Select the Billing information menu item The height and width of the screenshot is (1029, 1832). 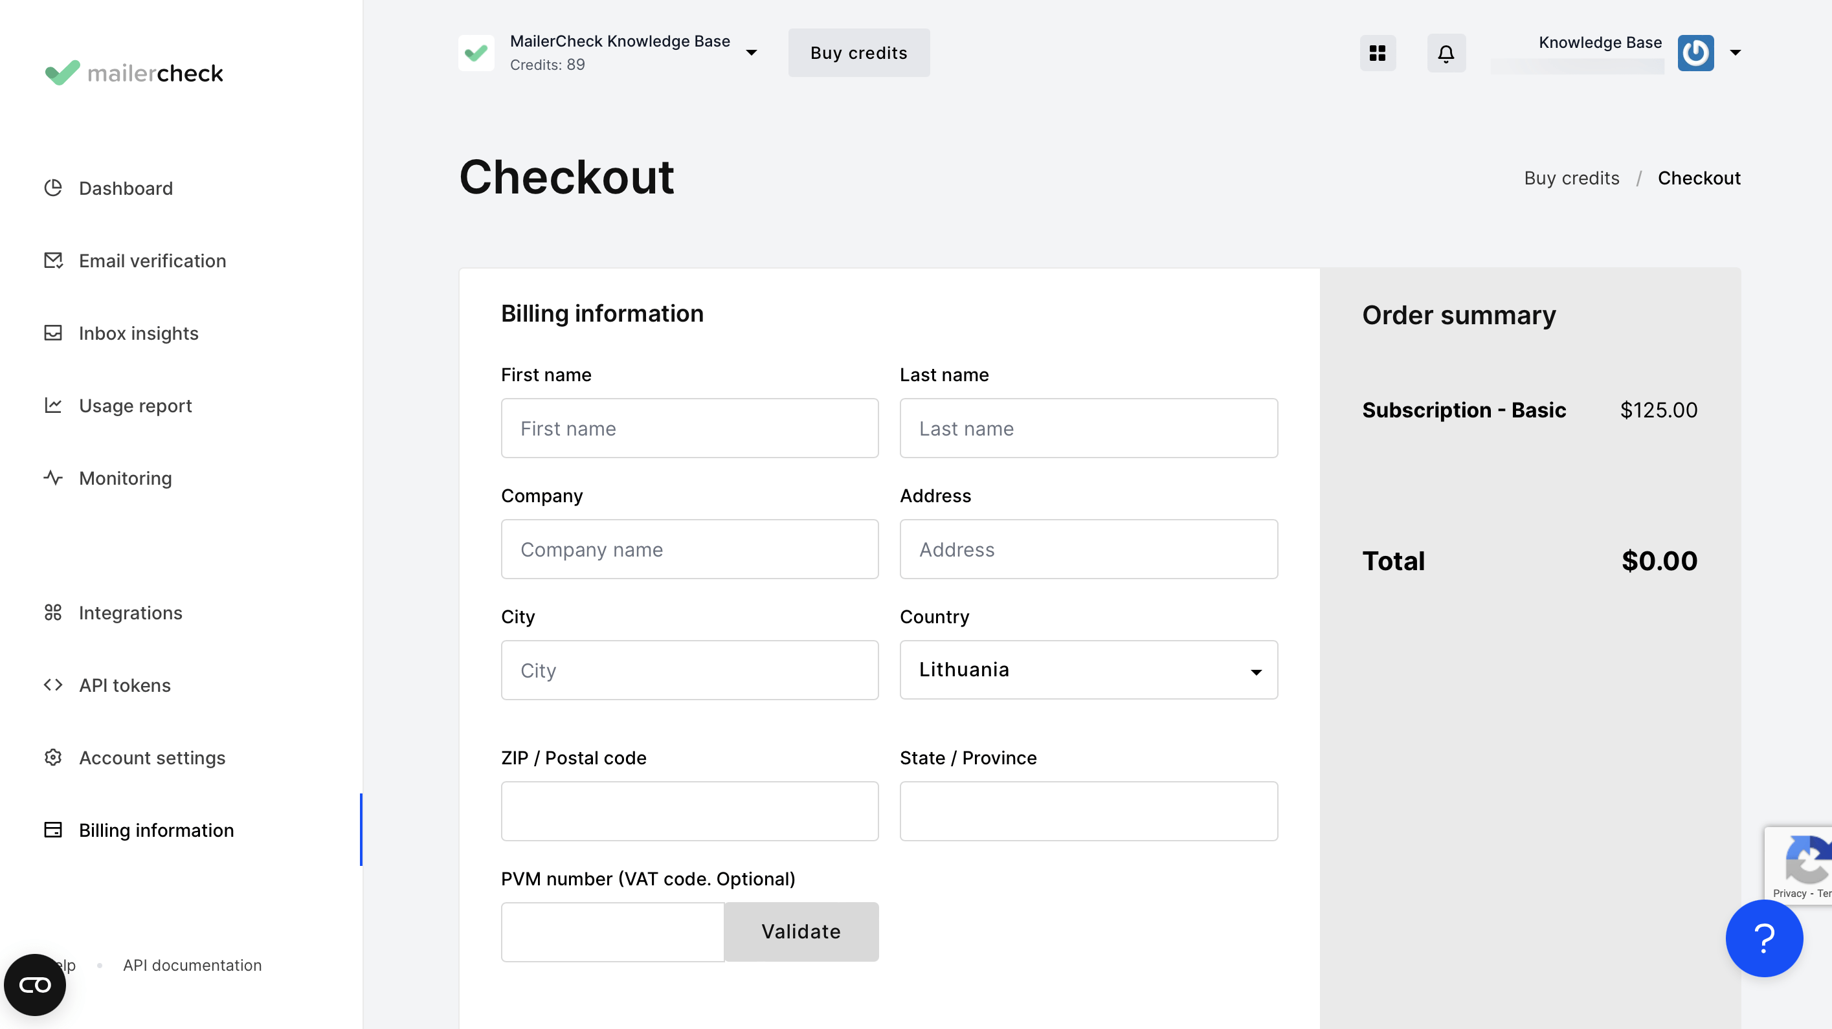[156, 829]
